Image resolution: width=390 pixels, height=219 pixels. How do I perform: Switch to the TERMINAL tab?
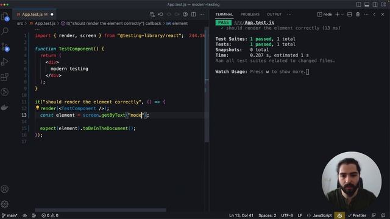(x=224, y=15)
